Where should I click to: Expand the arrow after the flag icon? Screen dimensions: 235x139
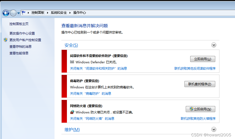point(28,13)
